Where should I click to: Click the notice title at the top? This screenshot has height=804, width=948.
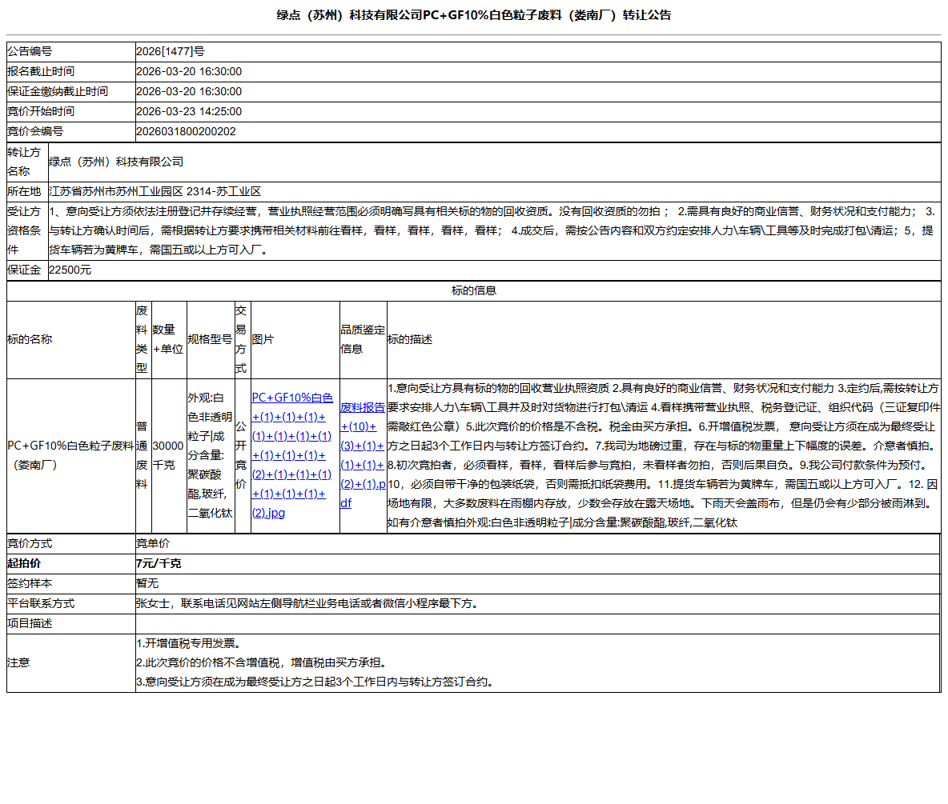[x=474, y=14]
